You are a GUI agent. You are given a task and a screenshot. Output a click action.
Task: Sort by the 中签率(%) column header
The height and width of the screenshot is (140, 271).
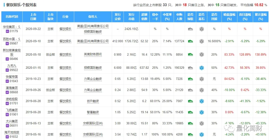click(167, 17)
